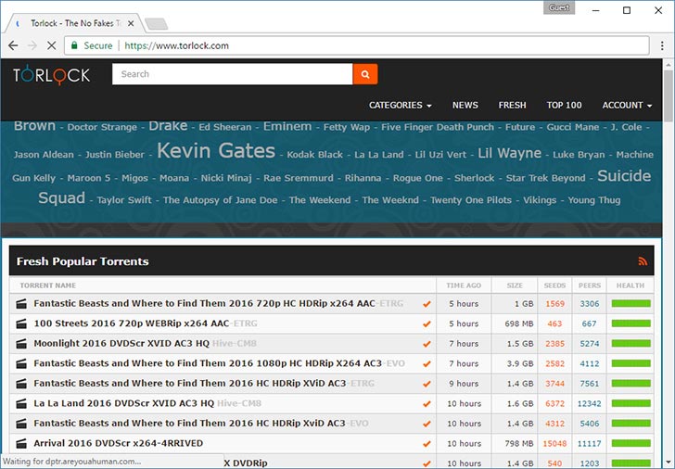Click the Health column header
The image size is (675, 469).
630,285
